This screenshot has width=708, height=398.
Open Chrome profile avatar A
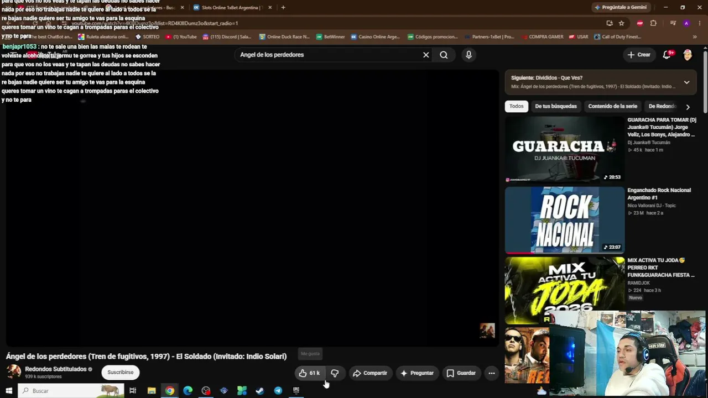686,23
